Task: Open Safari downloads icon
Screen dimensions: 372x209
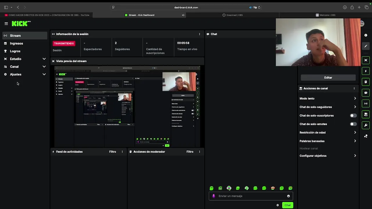Action: [x=345, y=7]
